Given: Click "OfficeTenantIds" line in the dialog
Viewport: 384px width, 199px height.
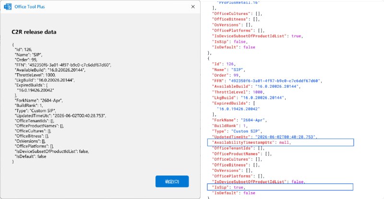Looking at the screenshot, I should (x=35, y=121).
